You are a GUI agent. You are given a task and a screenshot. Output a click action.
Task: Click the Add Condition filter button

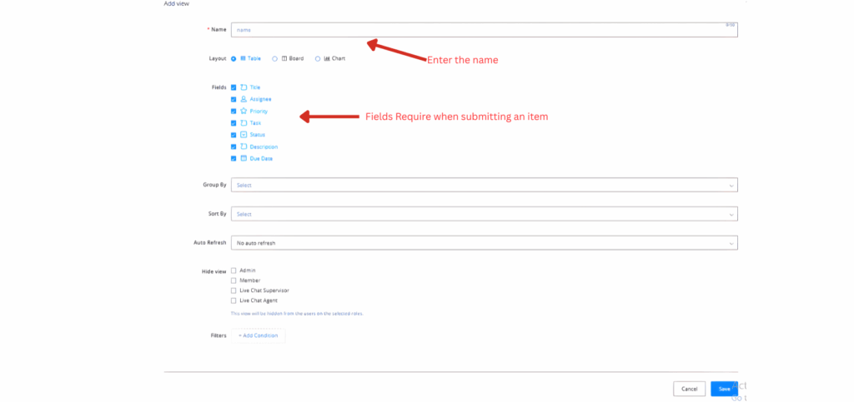point(259,335)
